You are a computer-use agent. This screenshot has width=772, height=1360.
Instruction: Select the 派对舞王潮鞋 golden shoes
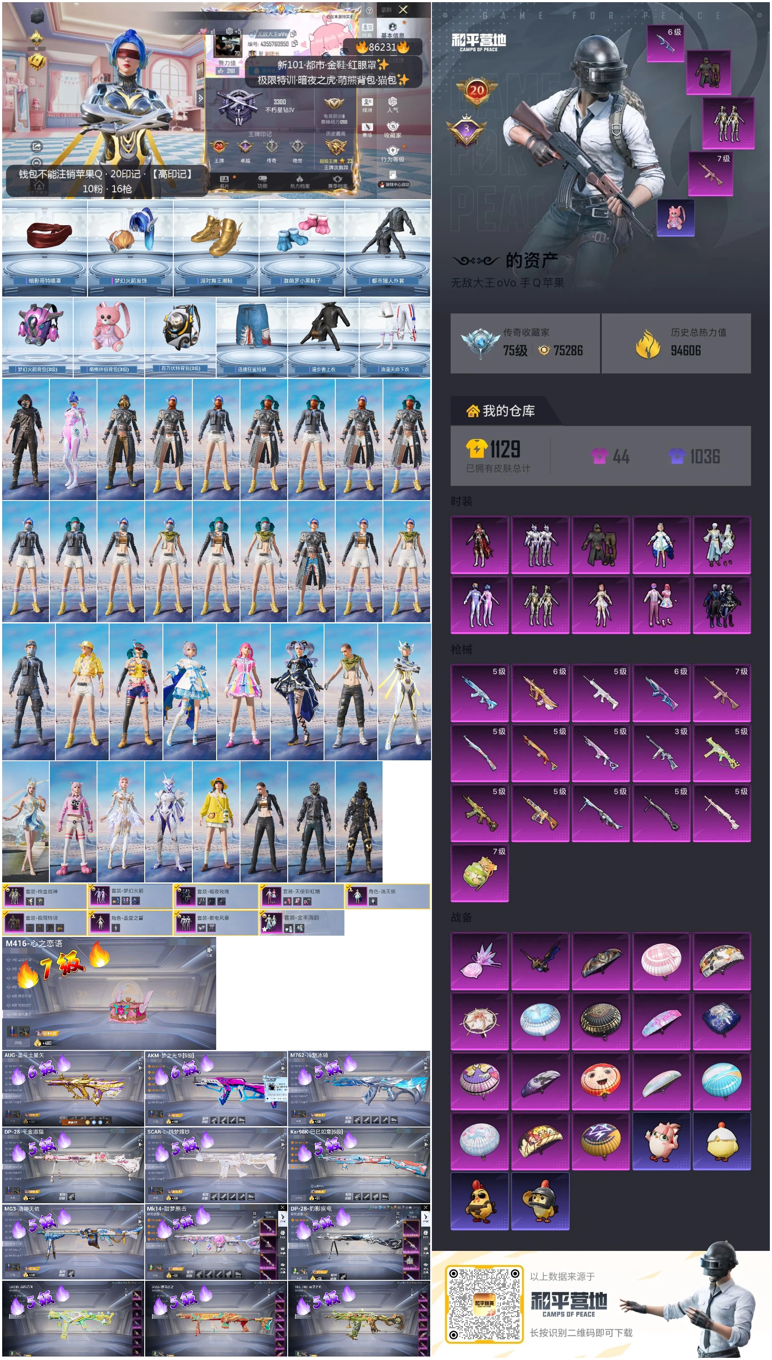[216, 248]
